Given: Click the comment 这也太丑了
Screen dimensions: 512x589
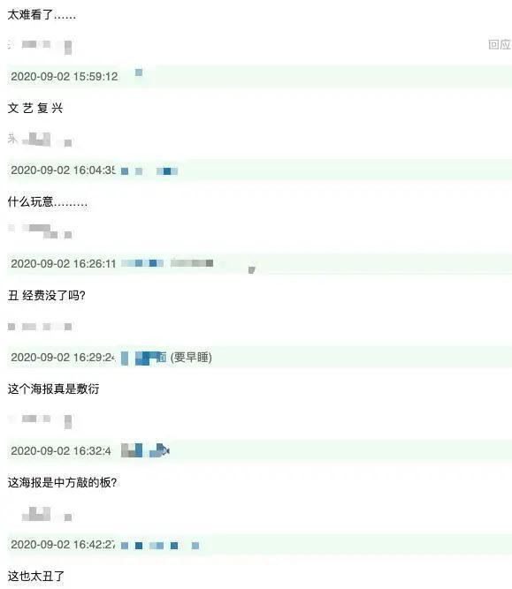Looking at the screenshot, I should pos(36,576).
